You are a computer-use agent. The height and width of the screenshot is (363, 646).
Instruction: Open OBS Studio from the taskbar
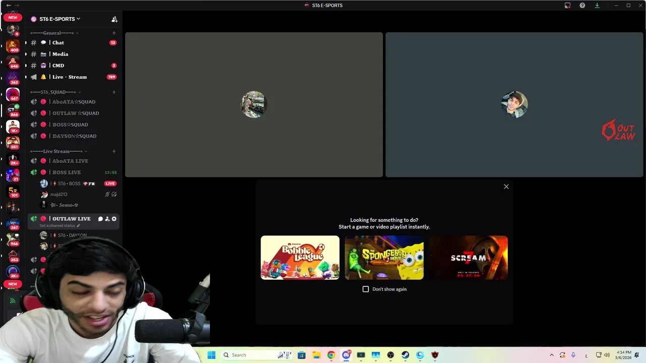pos(391,355)
